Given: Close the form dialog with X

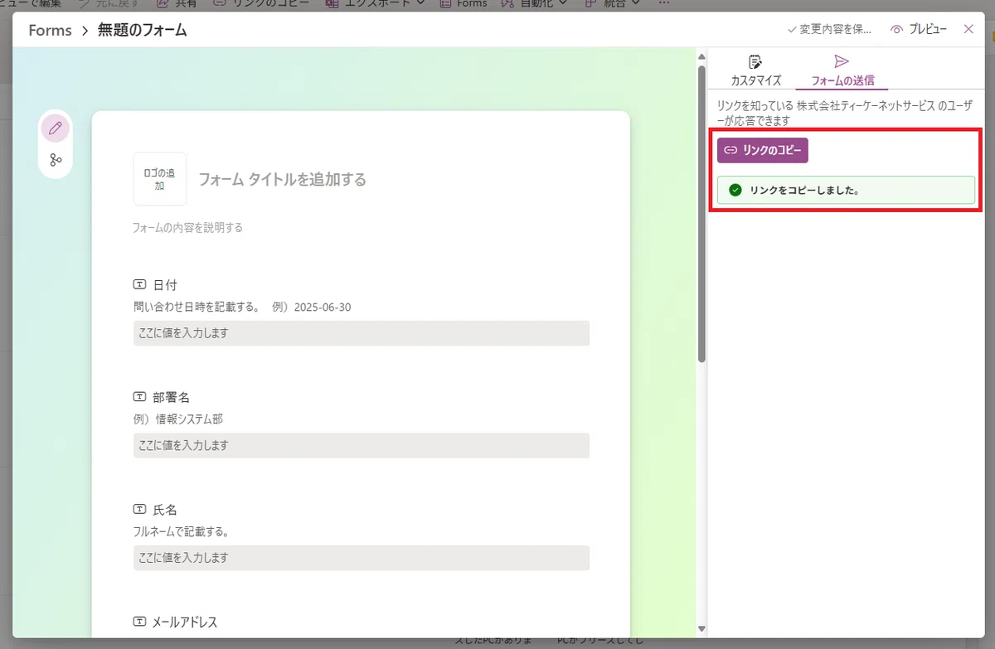Looking at the screenshot, I should pyautogui.click(x=968, y=29).
